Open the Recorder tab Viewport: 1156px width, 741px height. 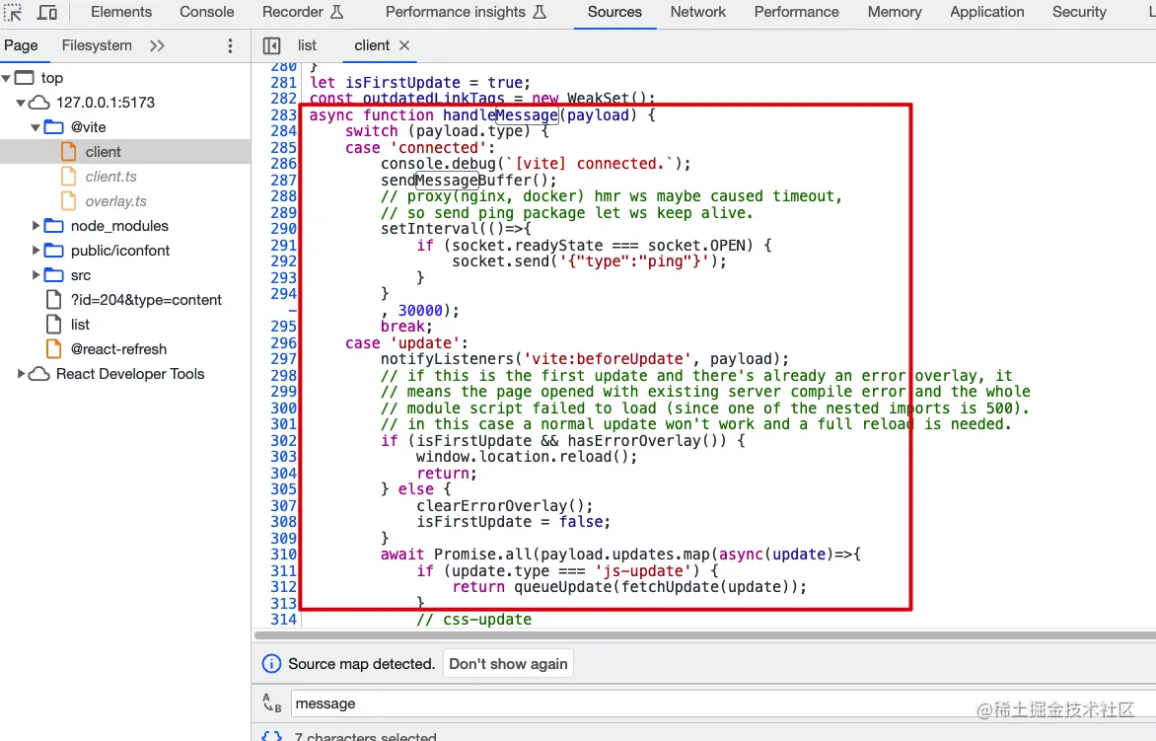[302, 12]
